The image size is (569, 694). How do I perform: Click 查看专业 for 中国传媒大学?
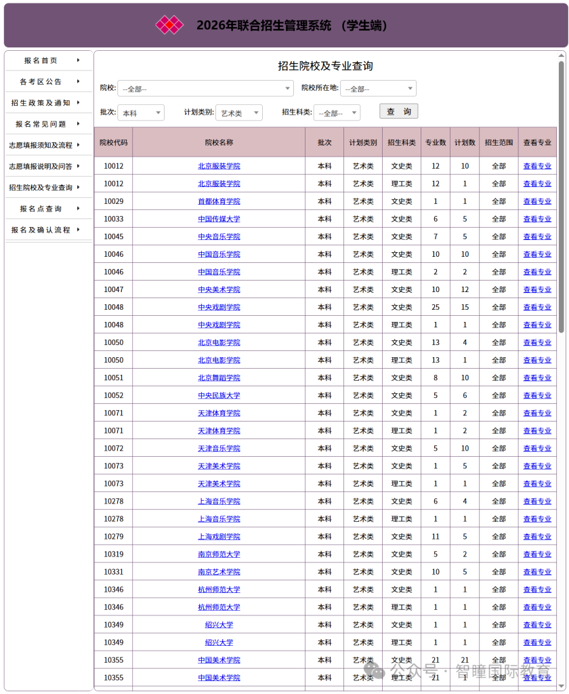pyautogui.click(x=537, y=219)
